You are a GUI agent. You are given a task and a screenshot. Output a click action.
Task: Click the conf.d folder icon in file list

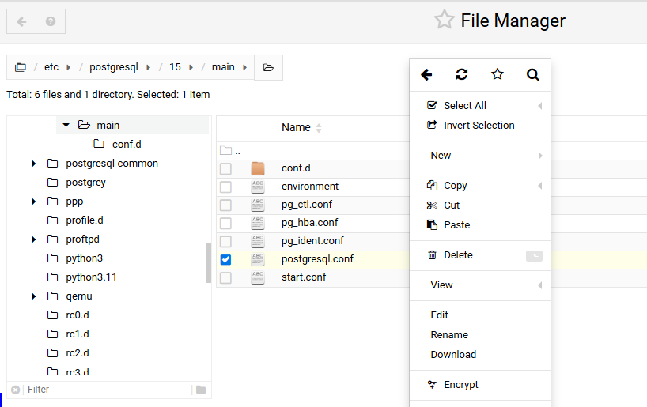point(258,168)
